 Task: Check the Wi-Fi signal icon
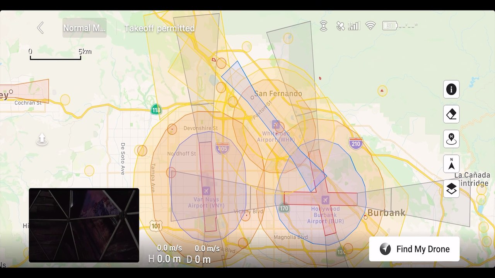point(370,26)
